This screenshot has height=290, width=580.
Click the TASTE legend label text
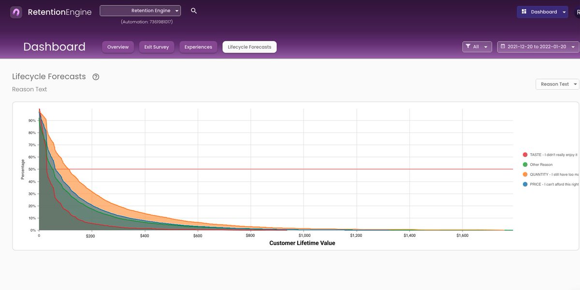coord(553,155)
